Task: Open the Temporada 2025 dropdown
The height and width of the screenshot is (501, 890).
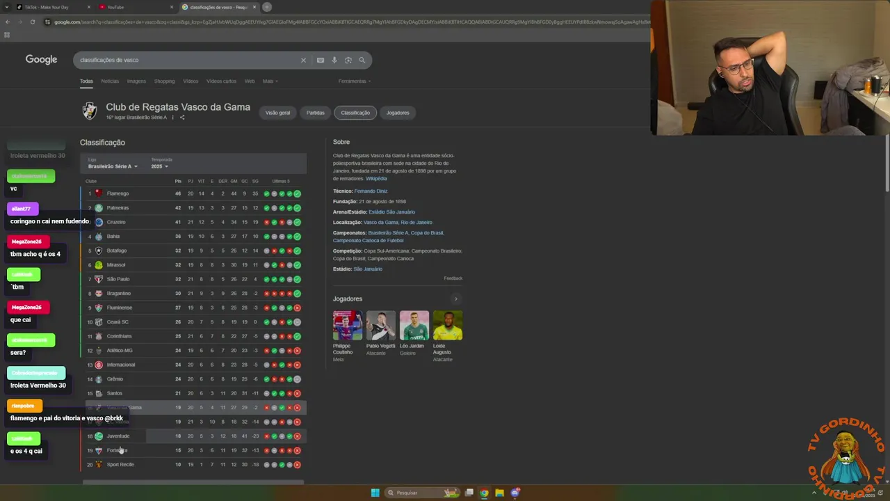Action: (160, 166)
